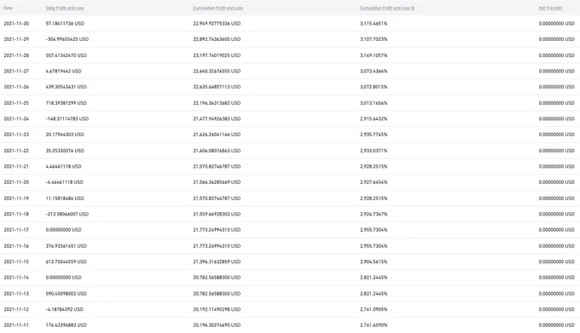Viewport: 580px width, 333px height.
Task: Select daily loss -213.58066007 USD
Action: [x=67, y=214]
